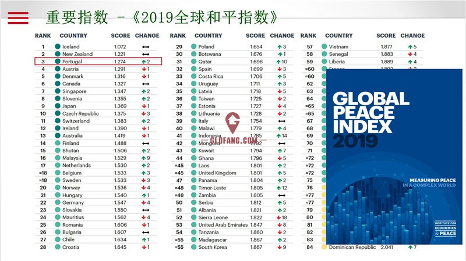Viewport: 466px width, 261px height.
Task: Click the country name Panama
Action: point(207,180)
